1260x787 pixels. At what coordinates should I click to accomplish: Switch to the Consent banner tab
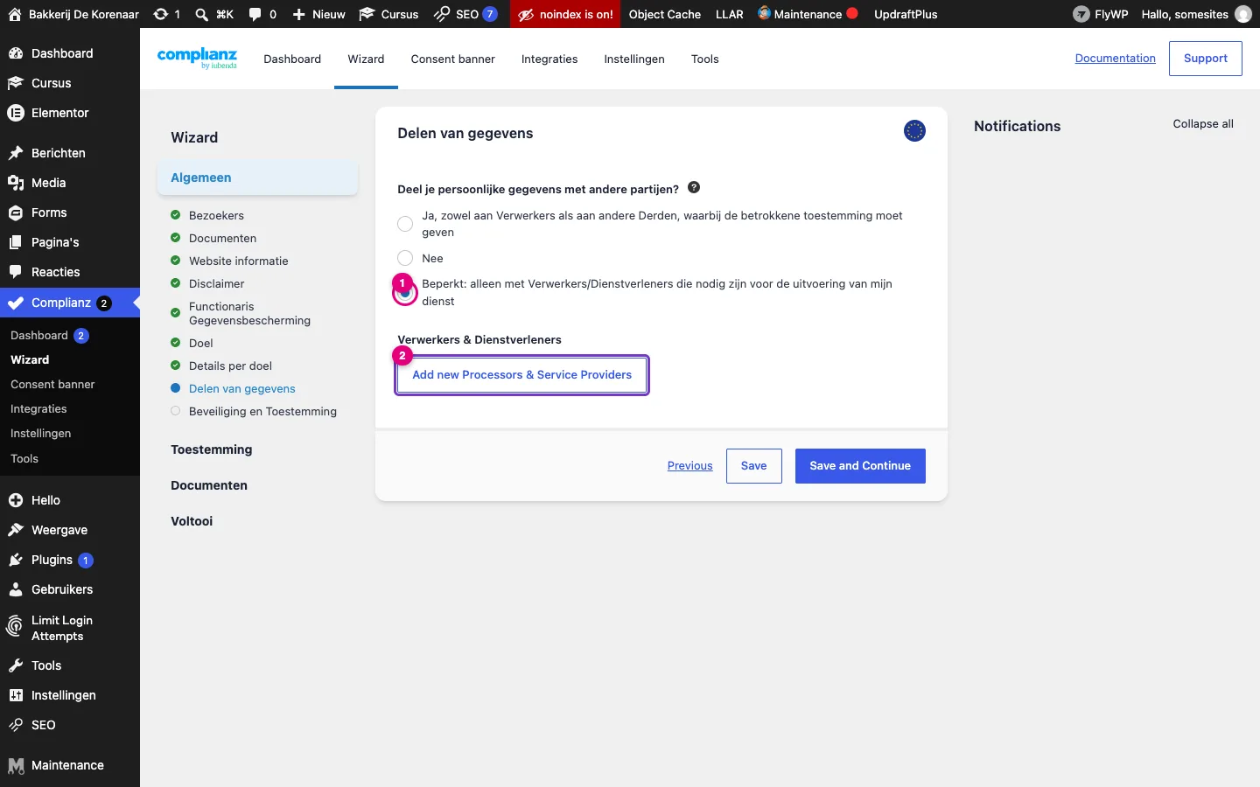point(453,59)
